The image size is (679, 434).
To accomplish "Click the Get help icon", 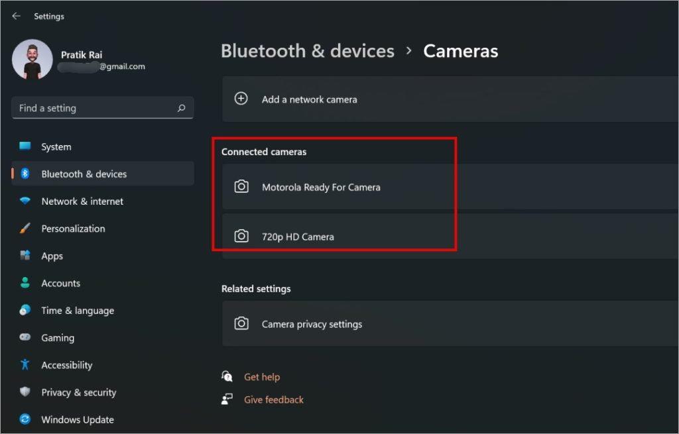I will (x=227, y=376).
